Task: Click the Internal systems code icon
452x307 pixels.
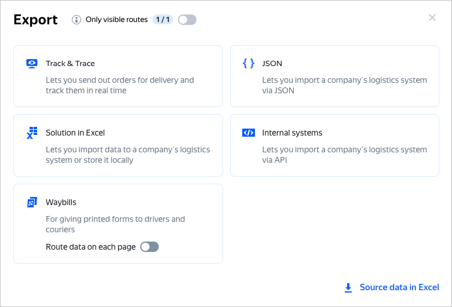Action: tap(248, 133)
